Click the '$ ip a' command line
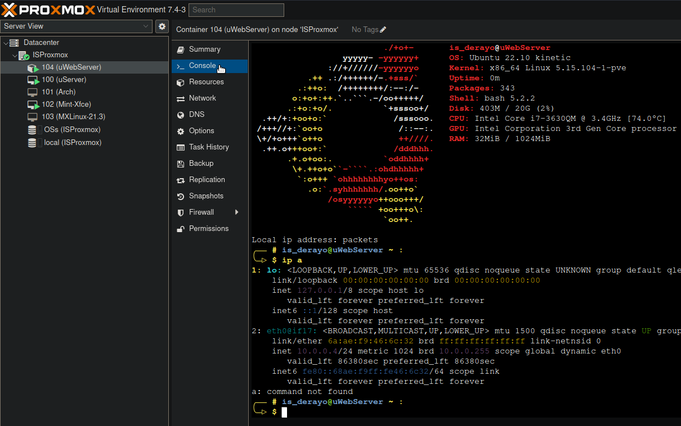 [287, 260]
